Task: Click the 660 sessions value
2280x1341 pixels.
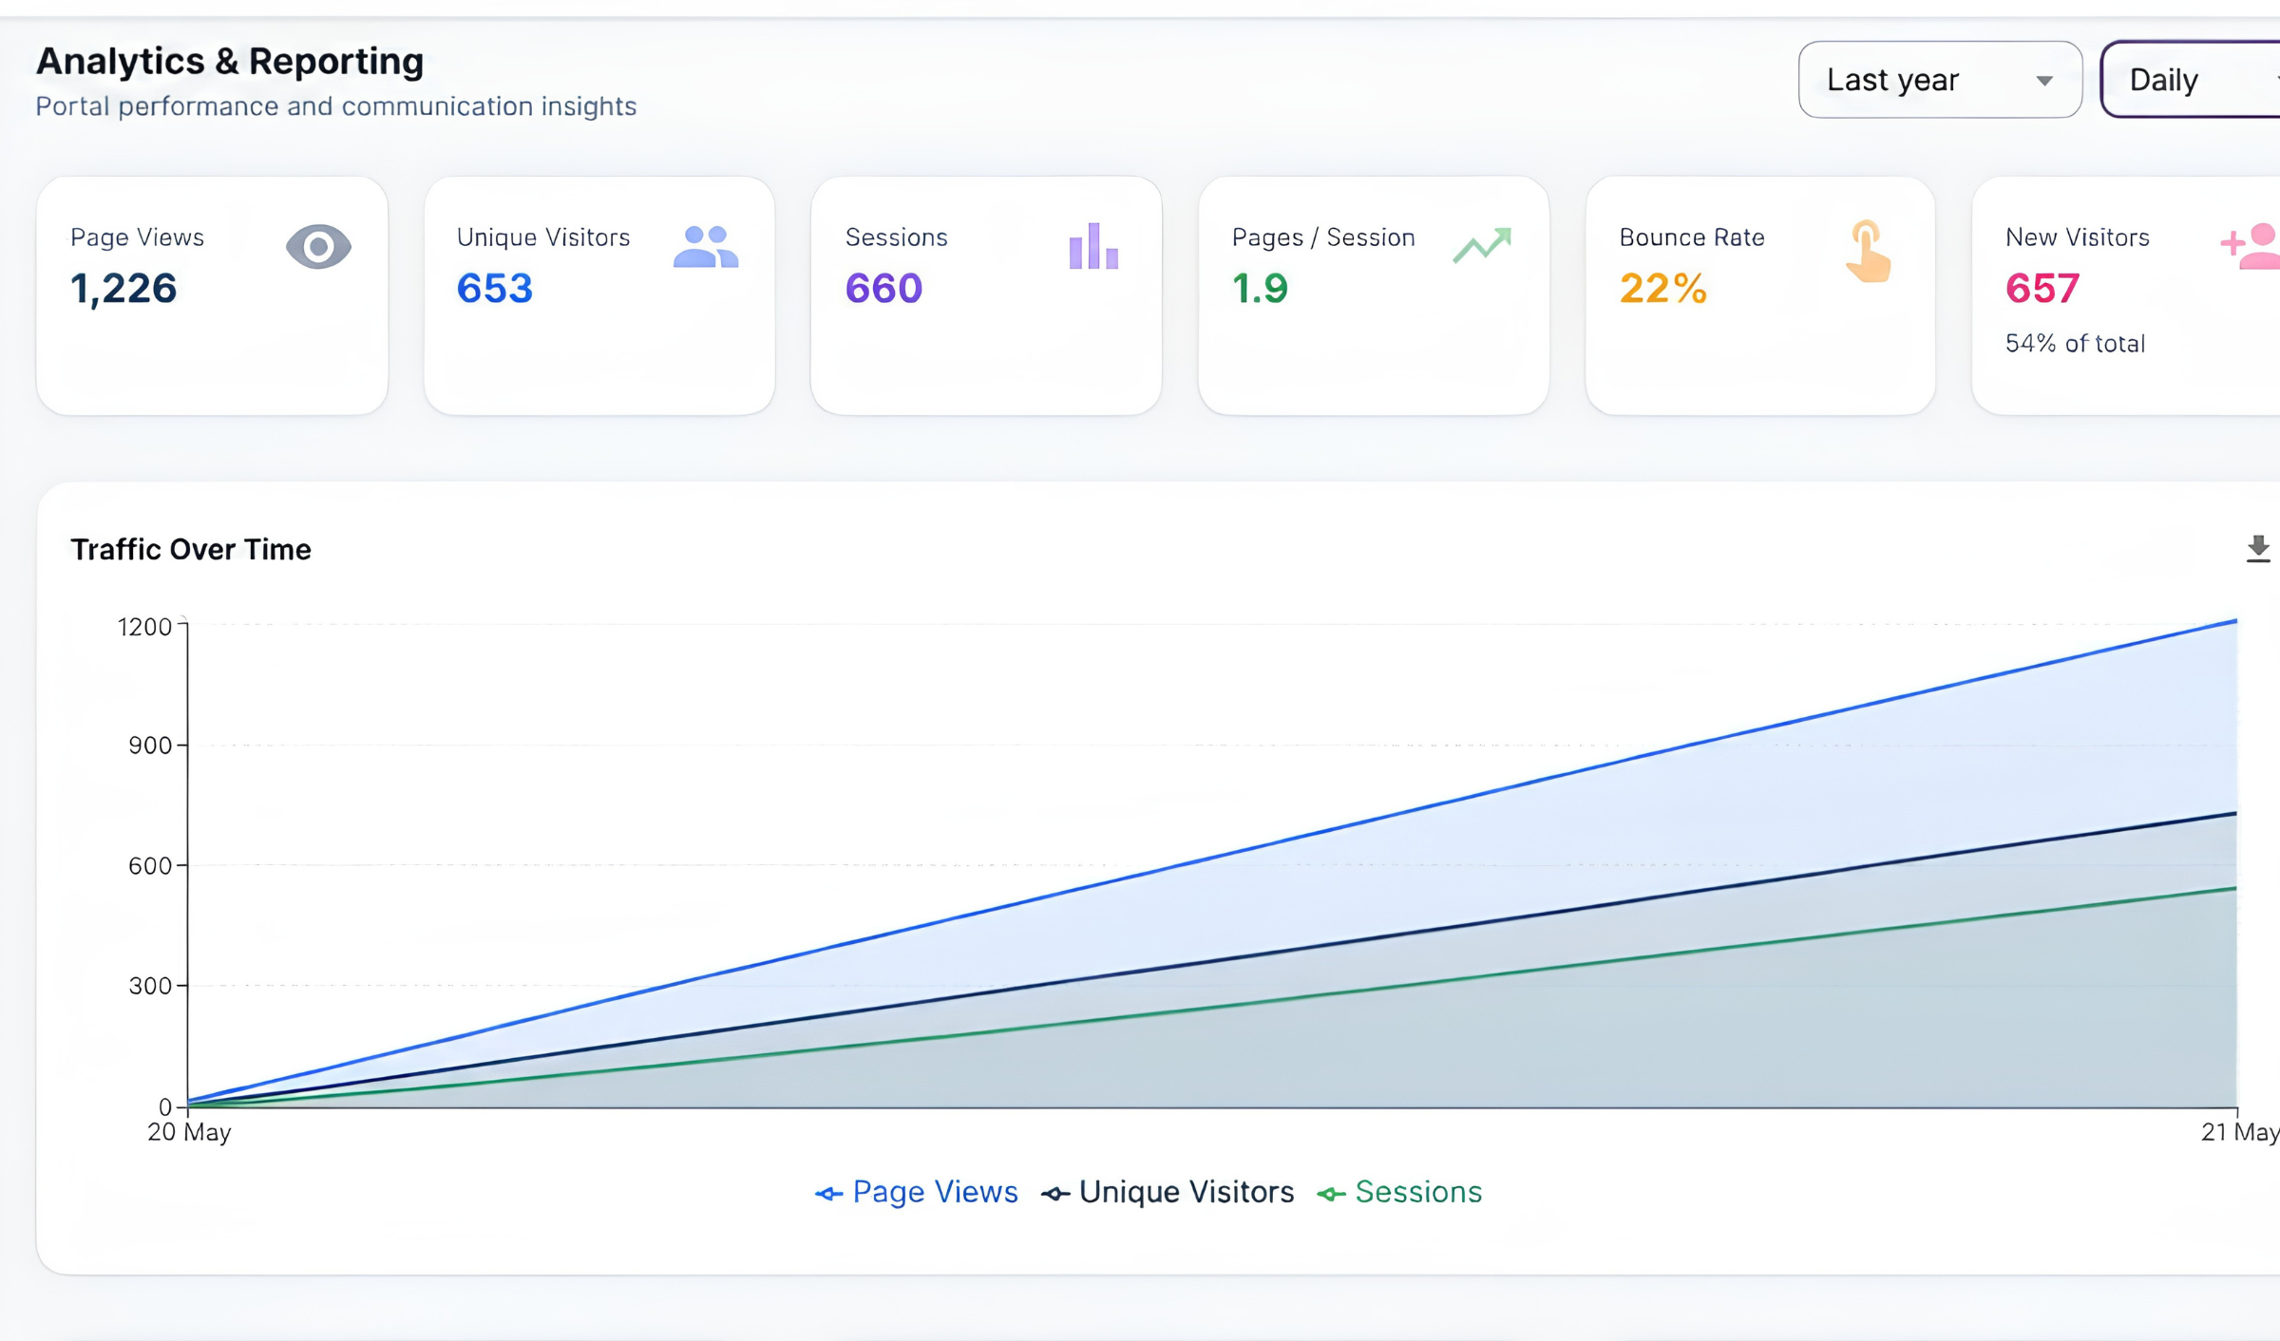Action: point(883,289)
